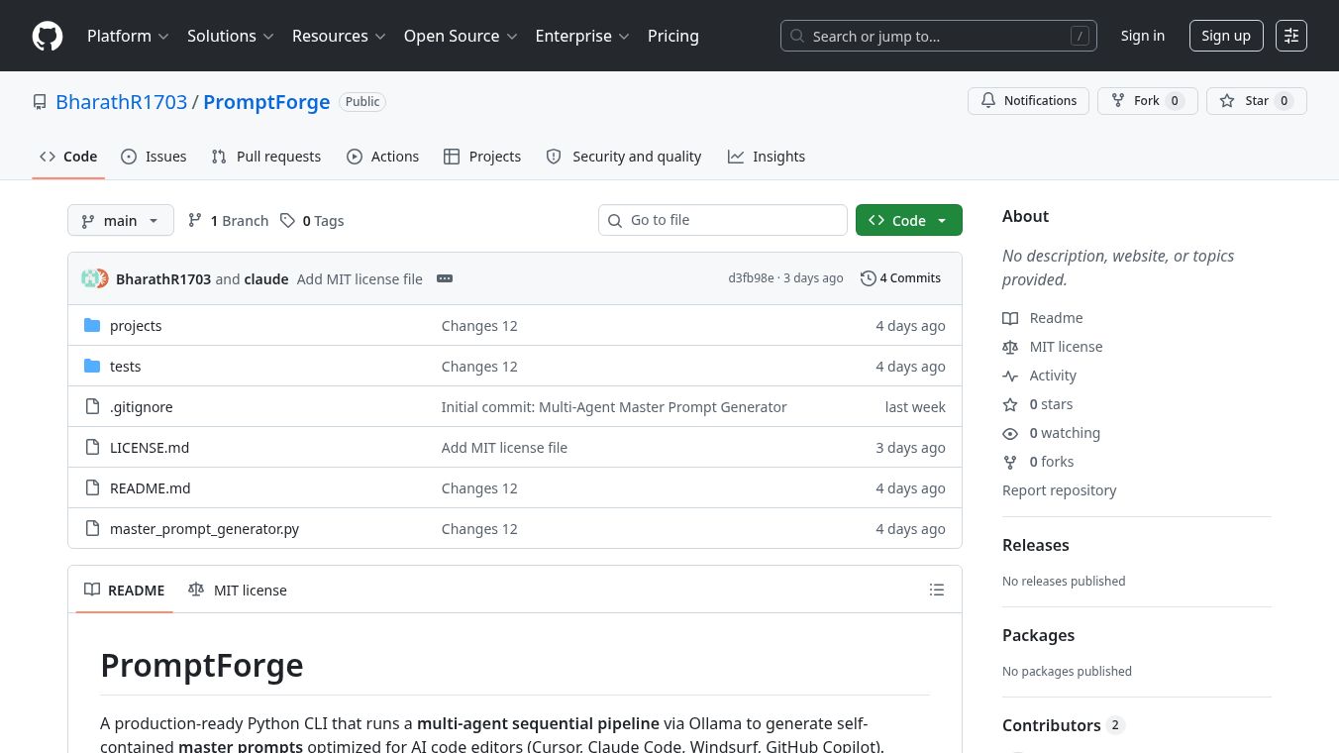This screenshot has height=753, width=1339.
Task: Click the star icon next to 0 stars
Action: (x=1010, y=404)
